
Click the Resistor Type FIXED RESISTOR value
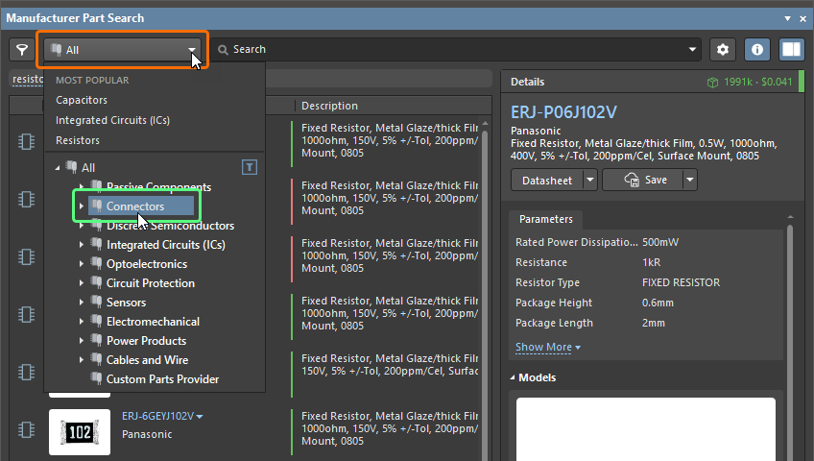click(682, 282)
